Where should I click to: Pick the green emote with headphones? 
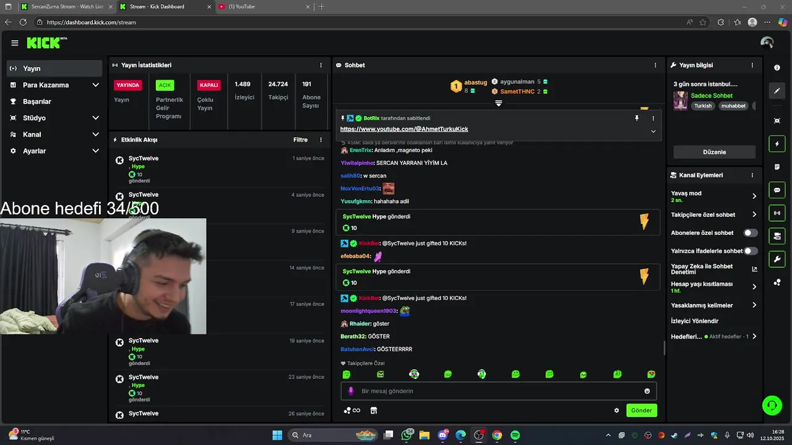click(481, 374)
